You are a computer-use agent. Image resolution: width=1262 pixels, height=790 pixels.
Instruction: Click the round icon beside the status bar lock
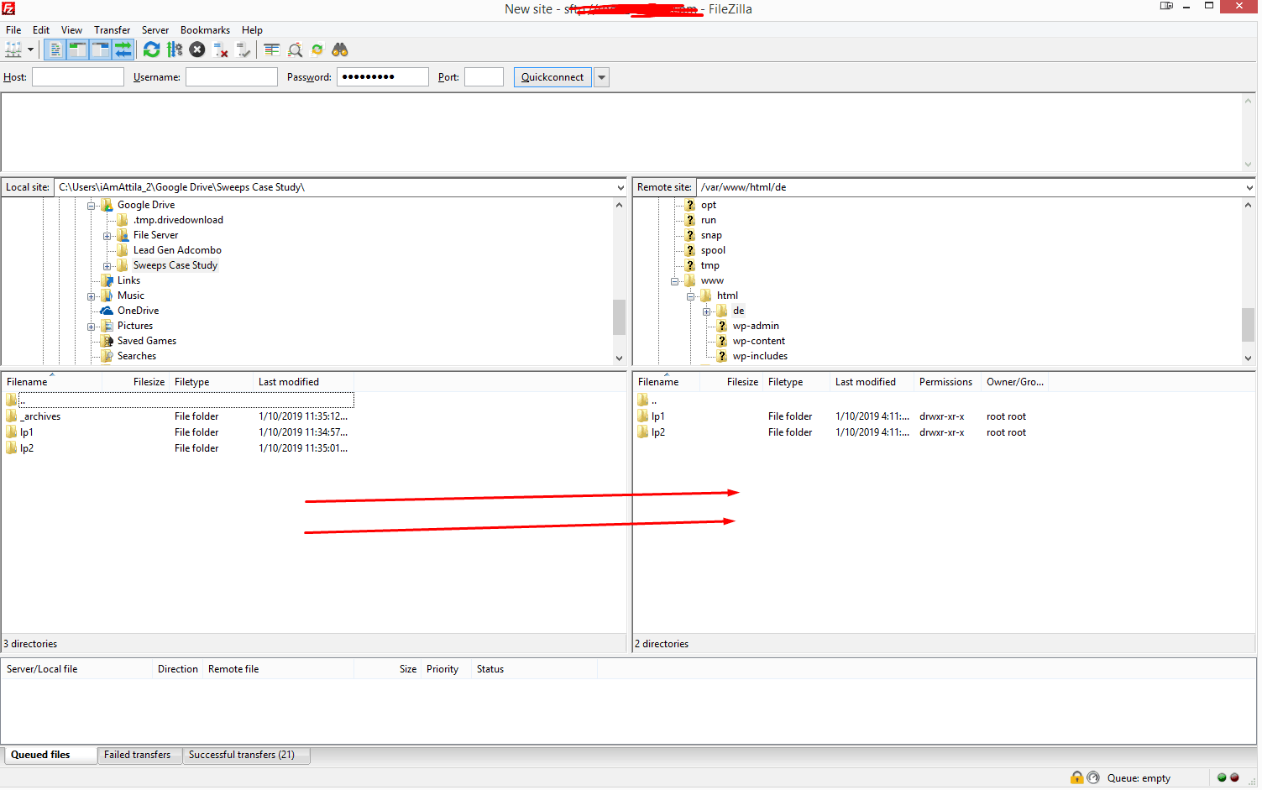[x=1093, y=777]
